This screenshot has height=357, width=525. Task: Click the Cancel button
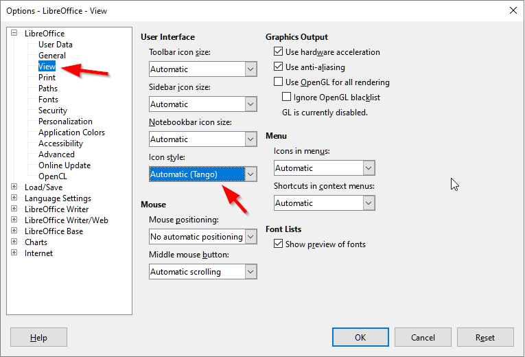click(x=423, y=337)
